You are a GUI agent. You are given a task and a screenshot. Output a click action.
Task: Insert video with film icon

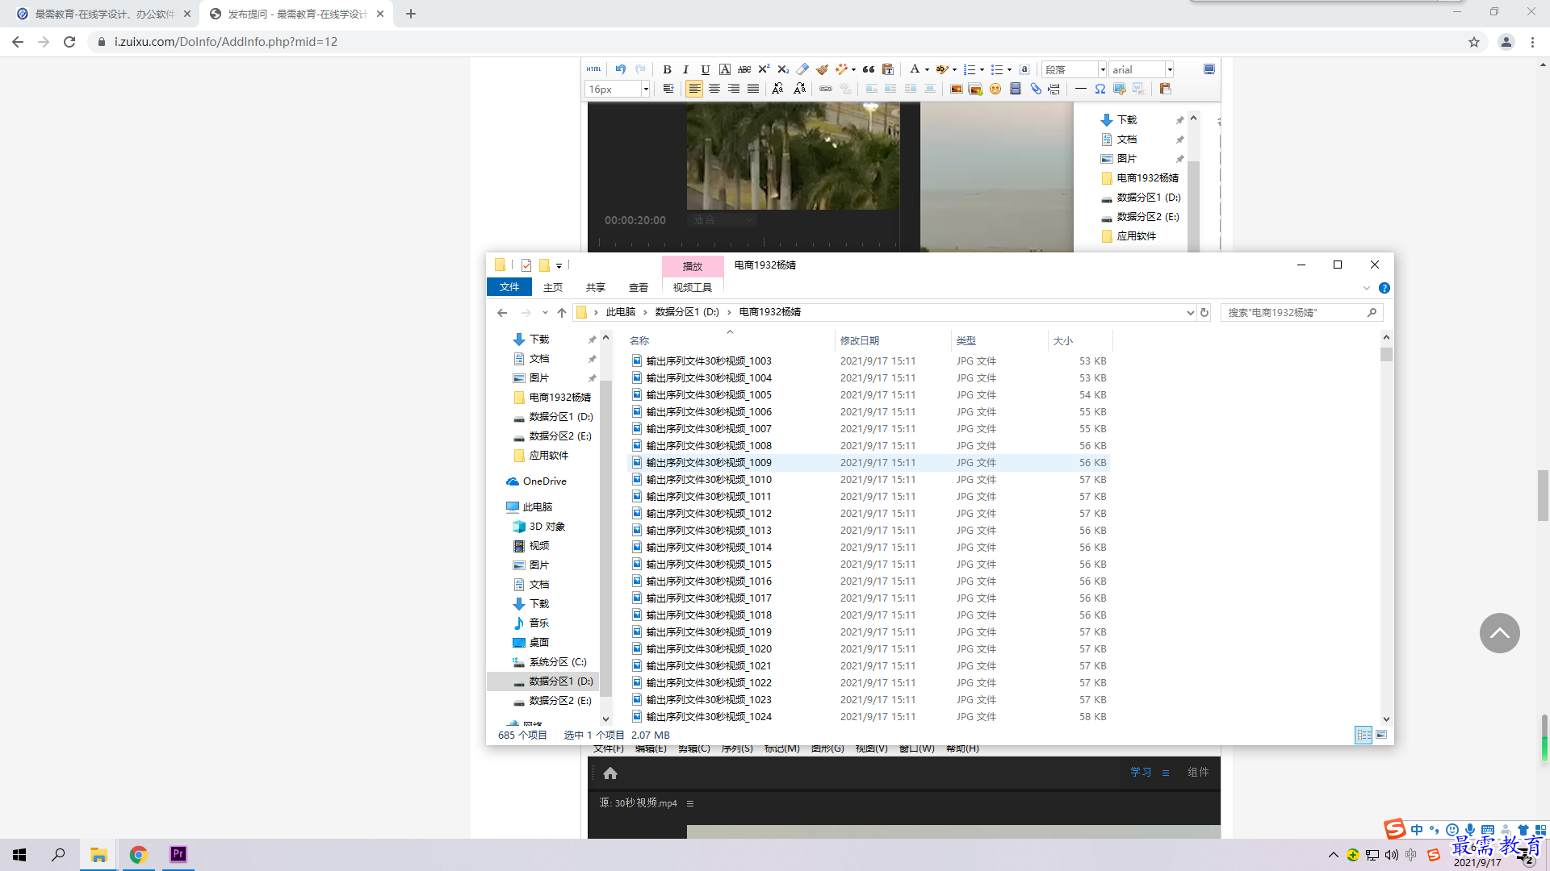pyautogui.click(x=1016, y=89)
